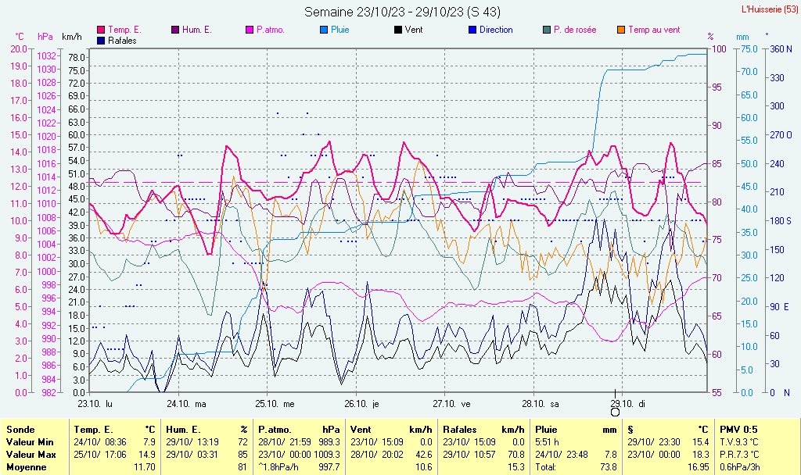Image resolution: width=801 pixels, height=475 pixels.
Task: Select the '29.10. di' date marker
Action: (627, 404)
